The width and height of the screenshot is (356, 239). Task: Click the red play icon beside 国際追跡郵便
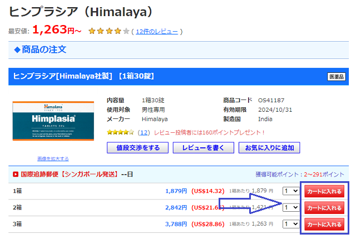pos(16,175)
